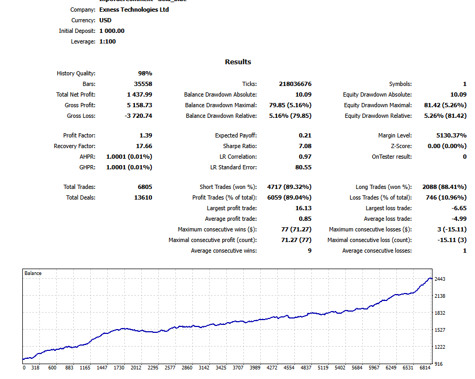Viewport: 475px width, 379px height.
Task: Click the 3425 trade-number axis label
Action: click(221, 367)
